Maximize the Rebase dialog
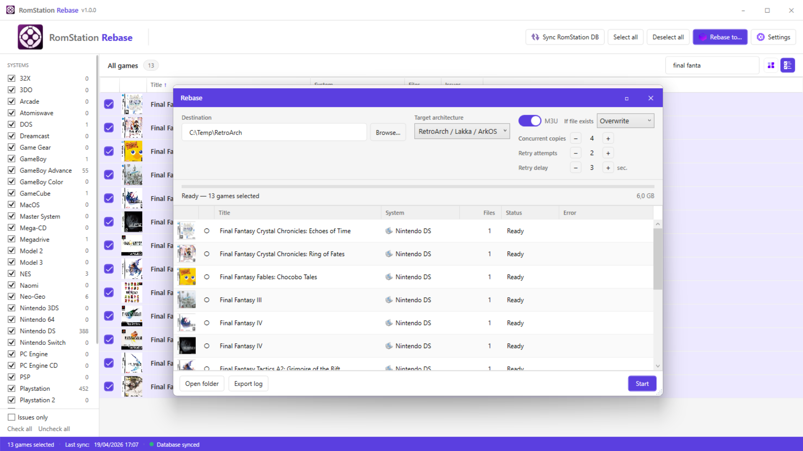The image size is (803, 451). pos(626,98)
